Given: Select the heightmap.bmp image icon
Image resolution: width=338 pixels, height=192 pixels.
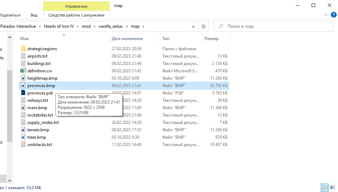Looking at the screenshot, I should [23, 78].
